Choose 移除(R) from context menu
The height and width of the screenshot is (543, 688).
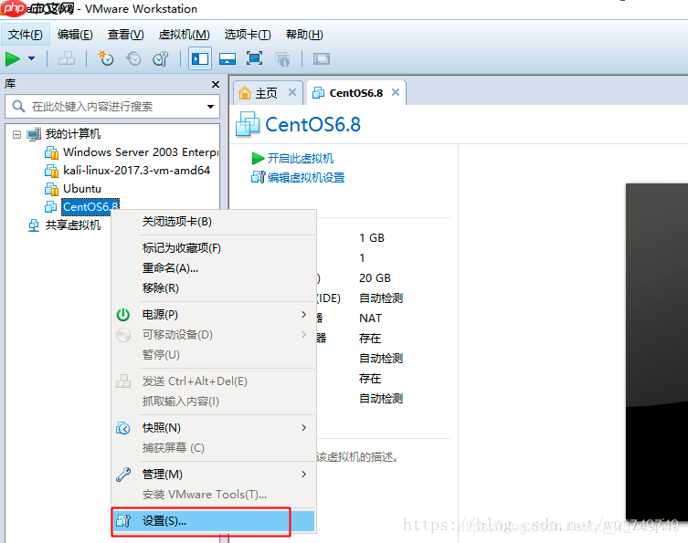[x=214, y=288]
